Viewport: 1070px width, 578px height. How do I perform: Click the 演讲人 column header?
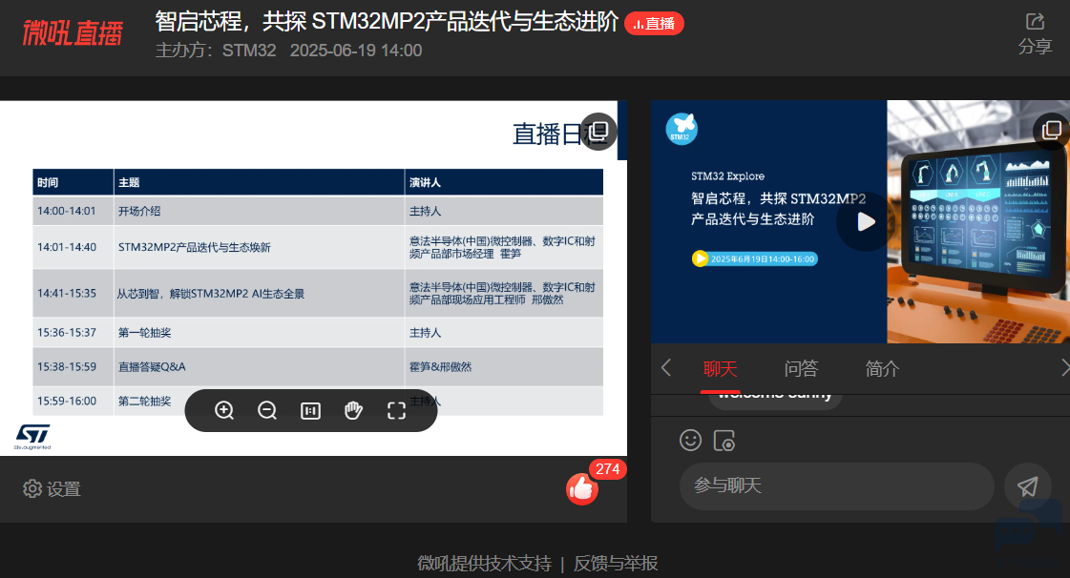[x=504, y=182]
